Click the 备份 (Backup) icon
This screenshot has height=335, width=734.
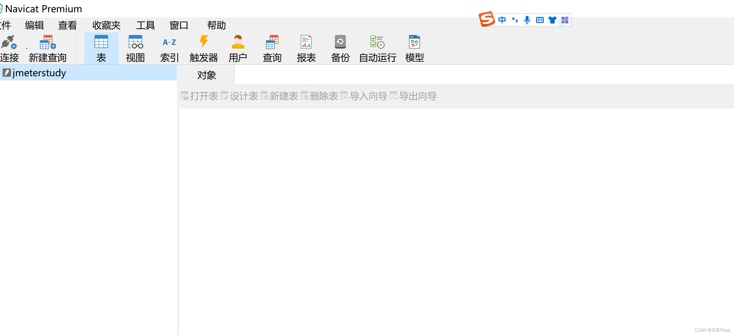(x=340, y=48)
